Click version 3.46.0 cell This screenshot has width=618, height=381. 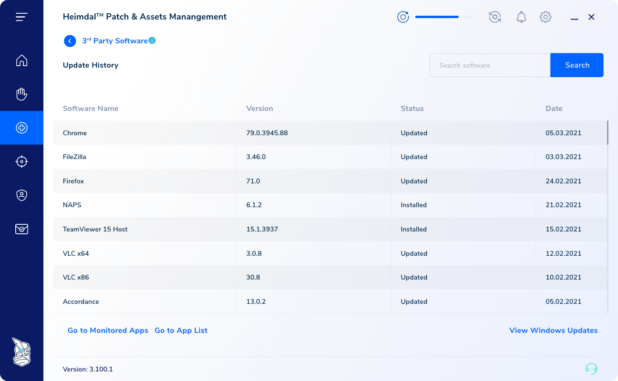pos(256,157)
